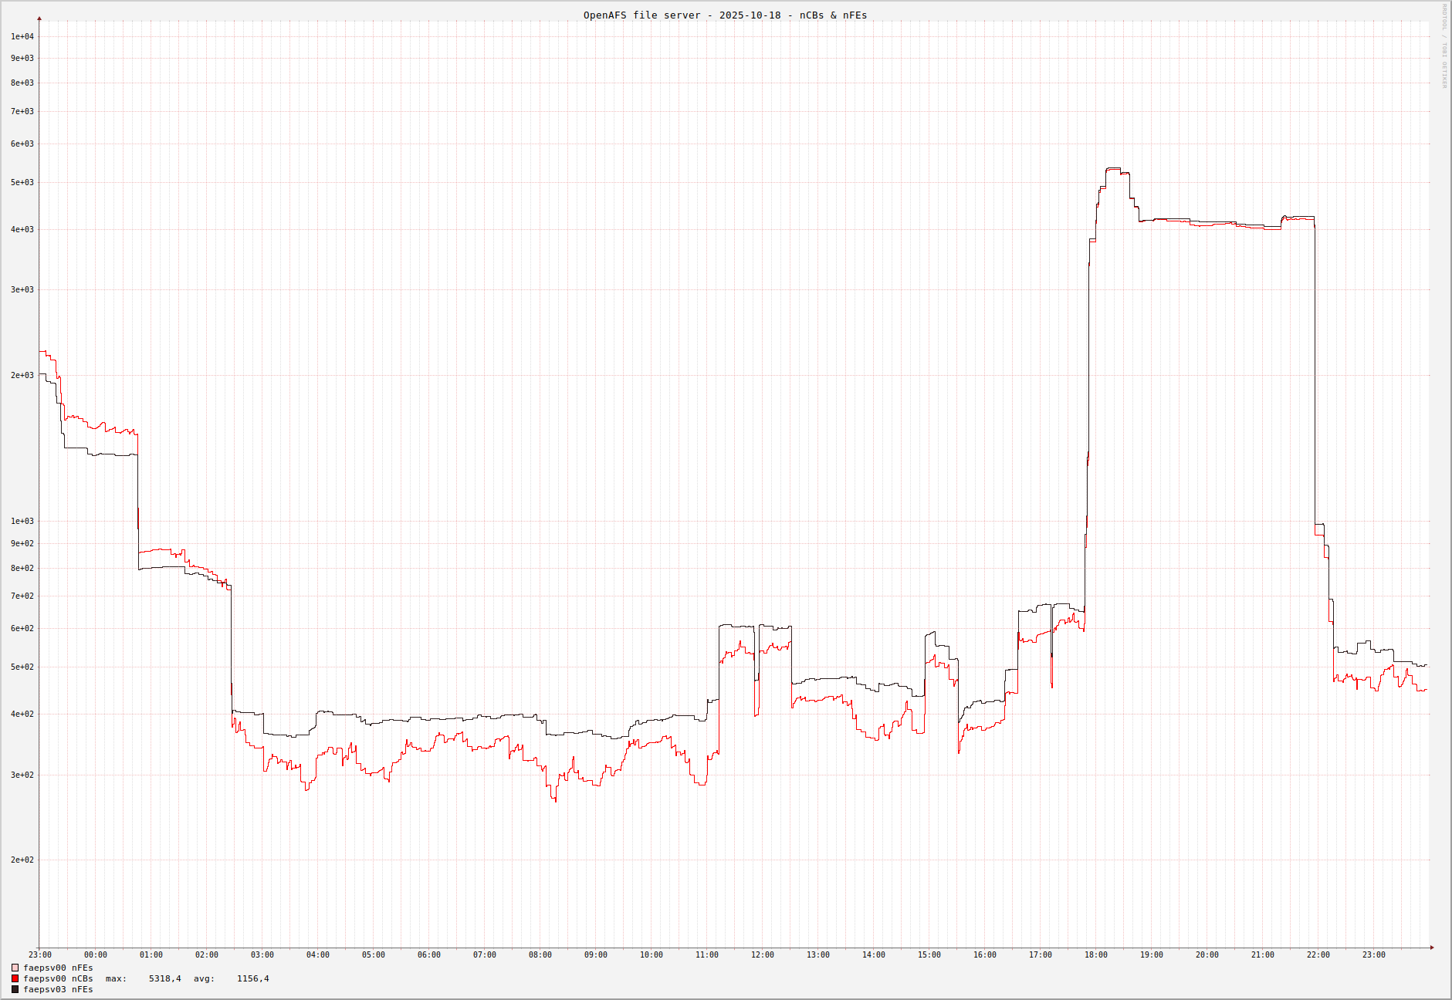Click the 06:00 time axis label
Image resolution: width=1452 pixels, height=1000 pixels.
(429, 955)
